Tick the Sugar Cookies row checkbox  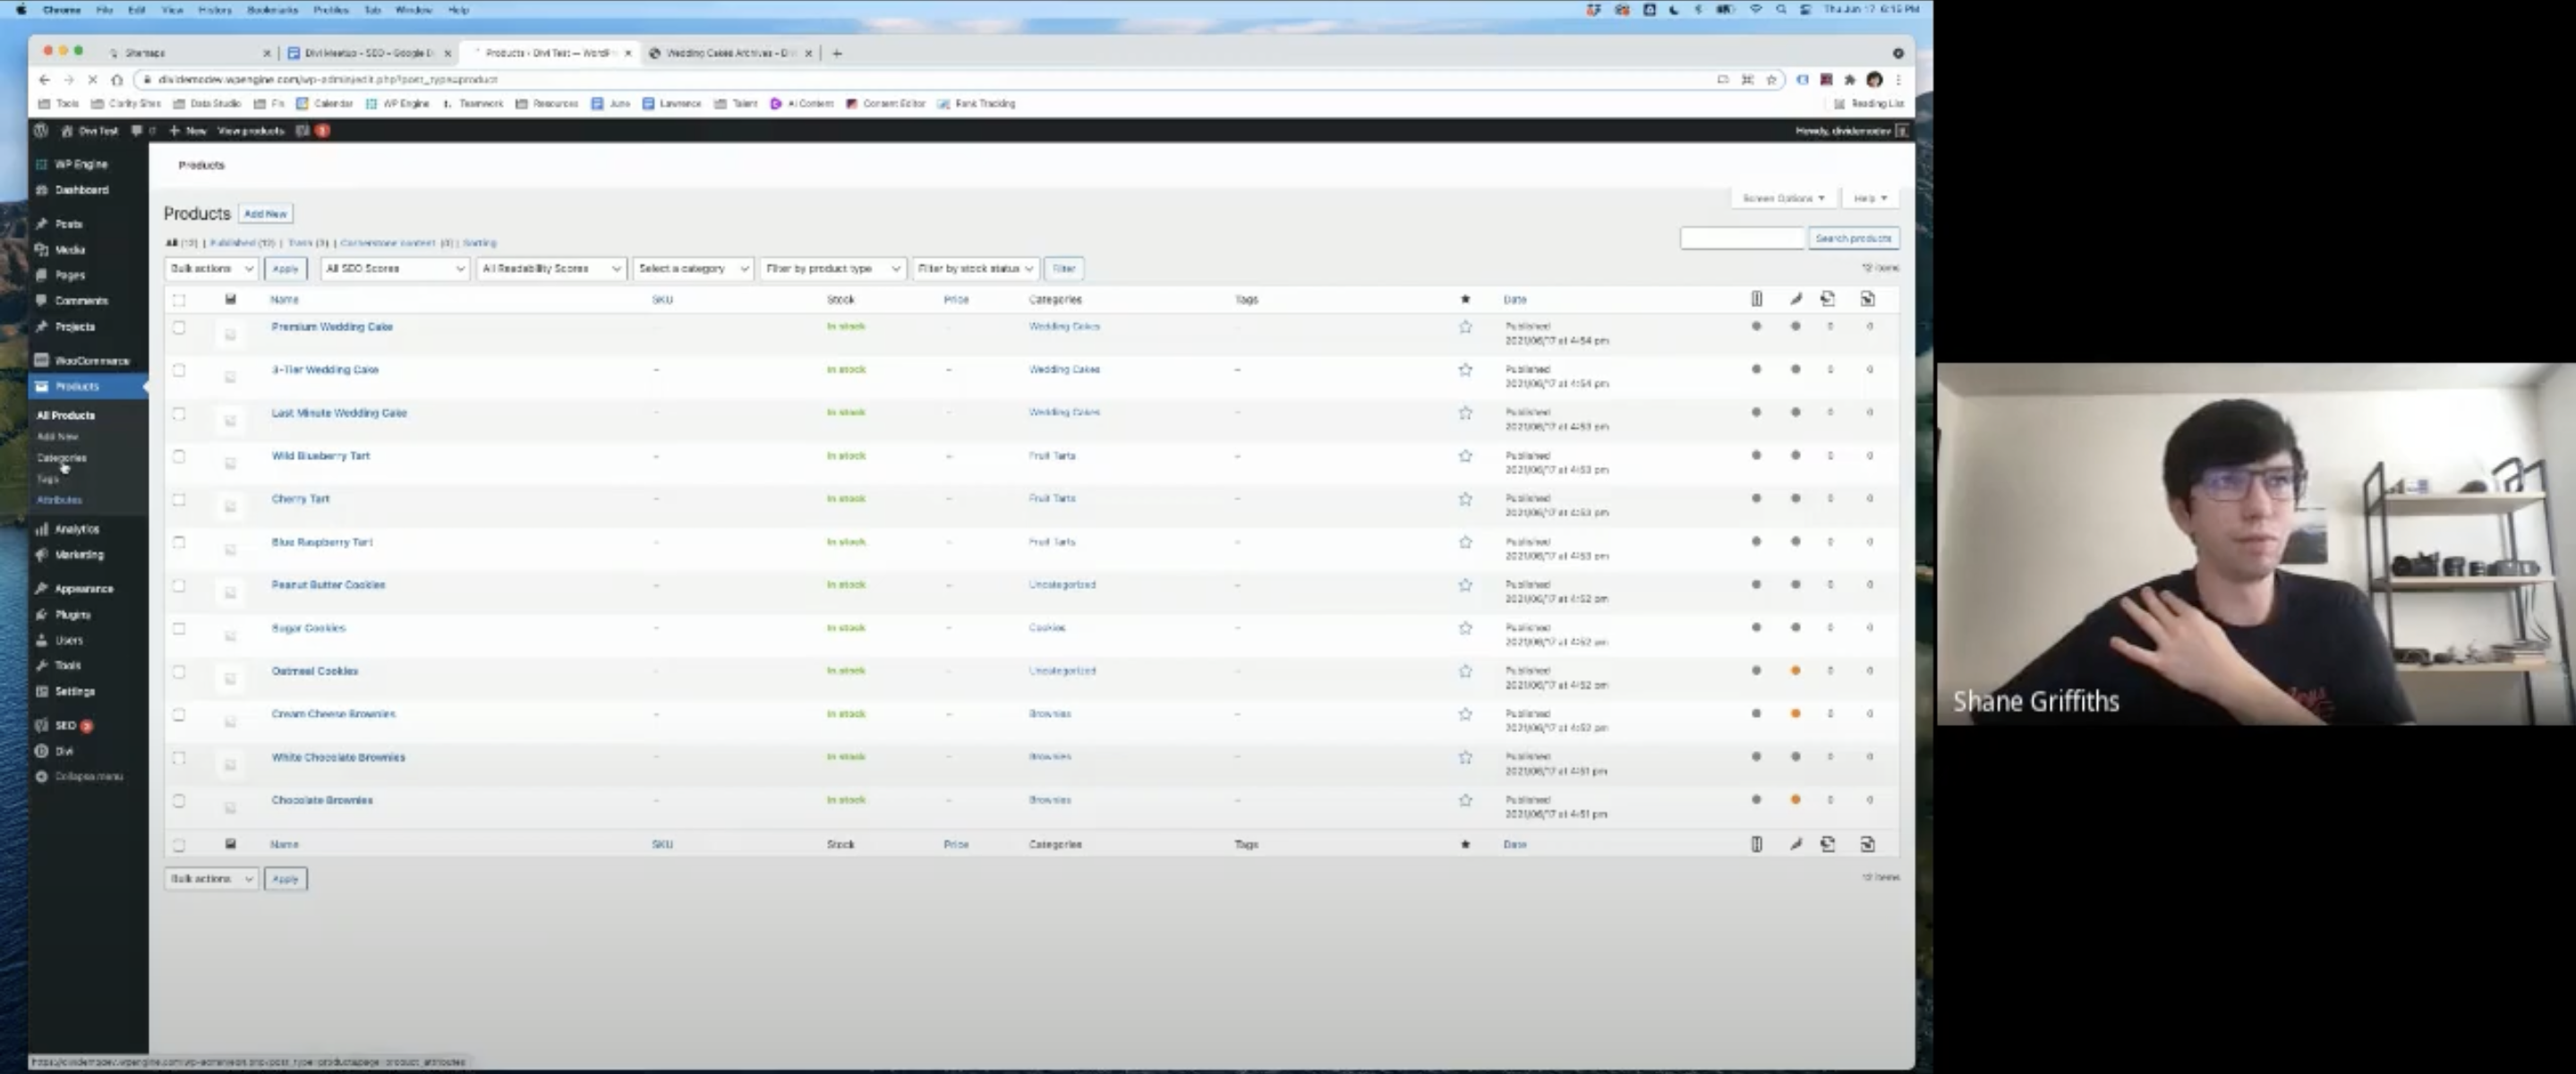tap(179, 629)
